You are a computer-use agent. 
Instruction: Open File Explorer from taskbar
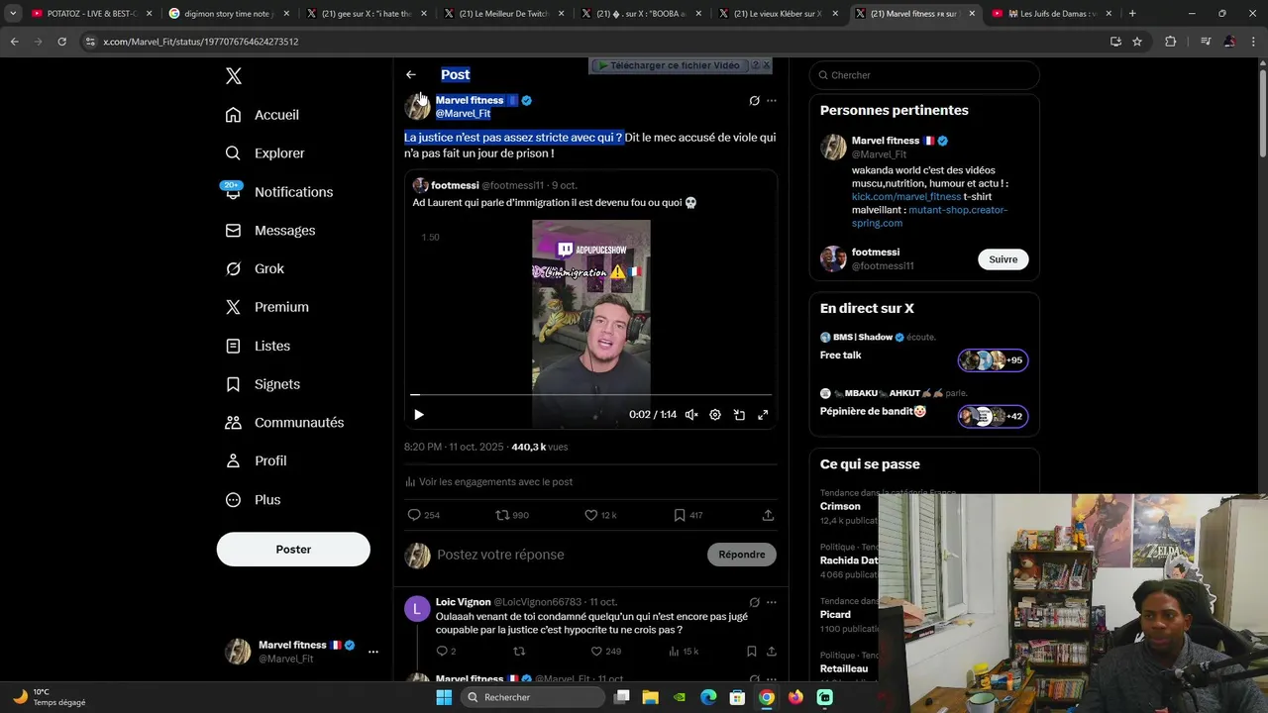click(650, 697)
